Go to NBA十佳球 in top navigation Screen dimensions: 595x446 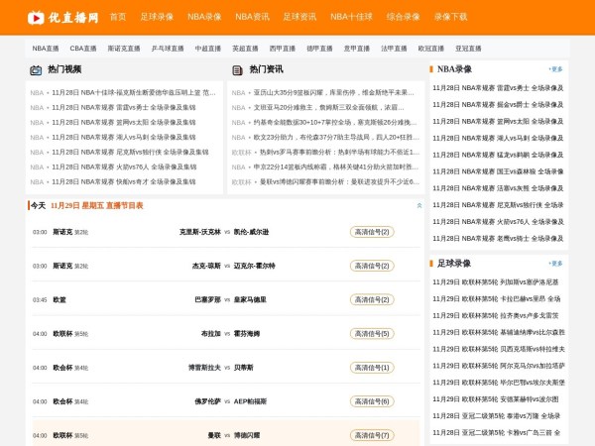click(351, 17)
